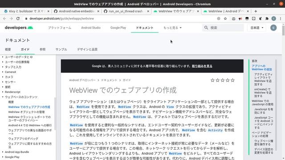Select the サンプル documentation tab

(61, 49)
